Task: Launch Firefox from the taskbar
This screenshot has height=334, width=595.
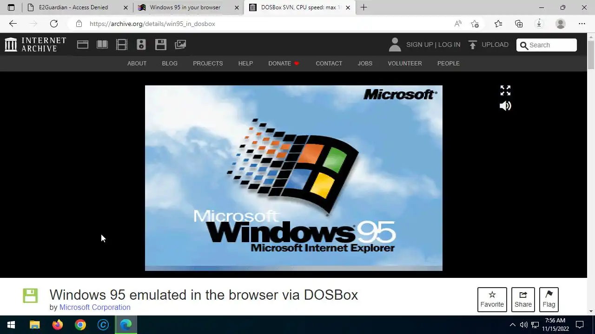Action: point(58,325)
